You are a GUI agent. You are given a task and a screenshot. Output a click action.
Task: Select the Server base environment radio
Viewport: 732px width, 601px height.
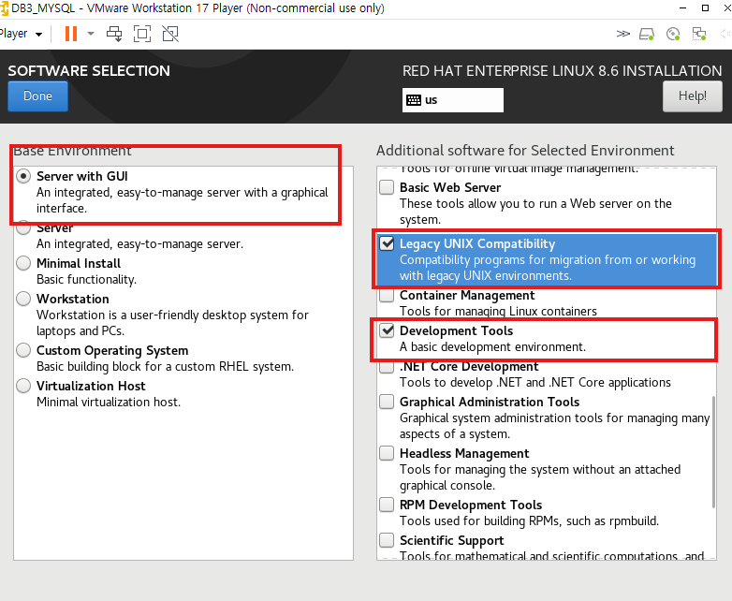[x=23, y=228]
